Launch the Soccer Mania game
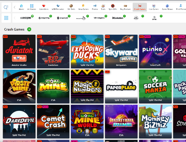The image size is (186, 142). [155, 87]
